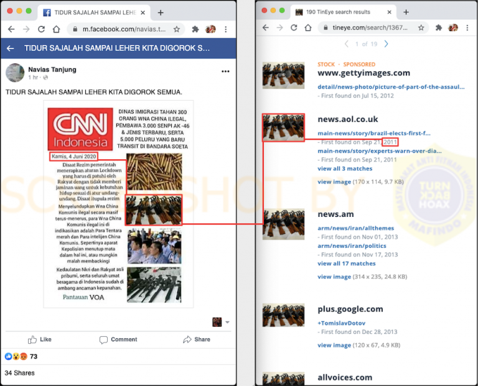
Task: View the 34 Shares list
Action: pos(19,373)
